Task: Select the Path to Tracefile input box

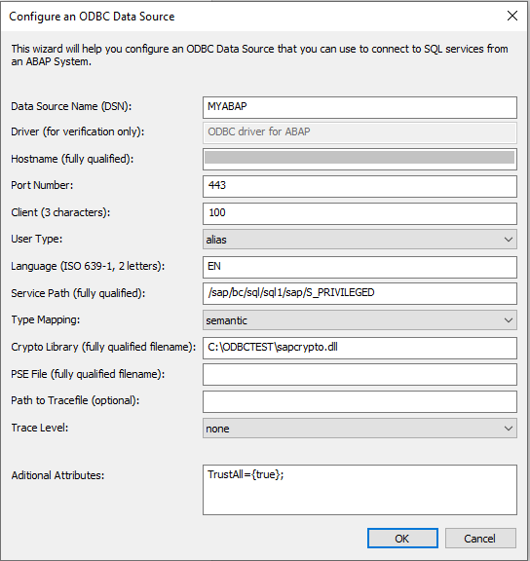Action: click(x=360, y=402)
